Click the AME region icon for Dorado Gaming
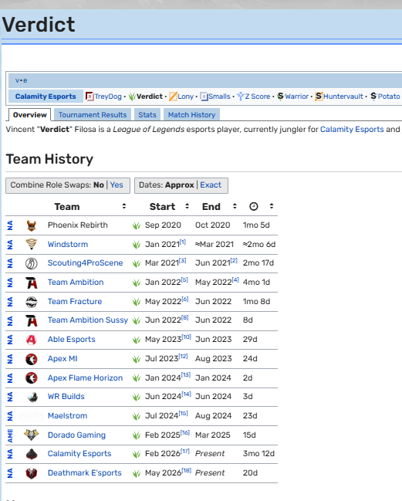 [10, 435]
